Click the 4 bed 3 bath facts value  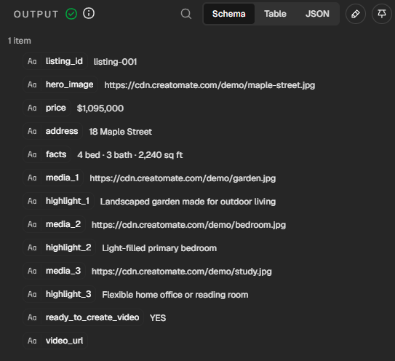130,155
